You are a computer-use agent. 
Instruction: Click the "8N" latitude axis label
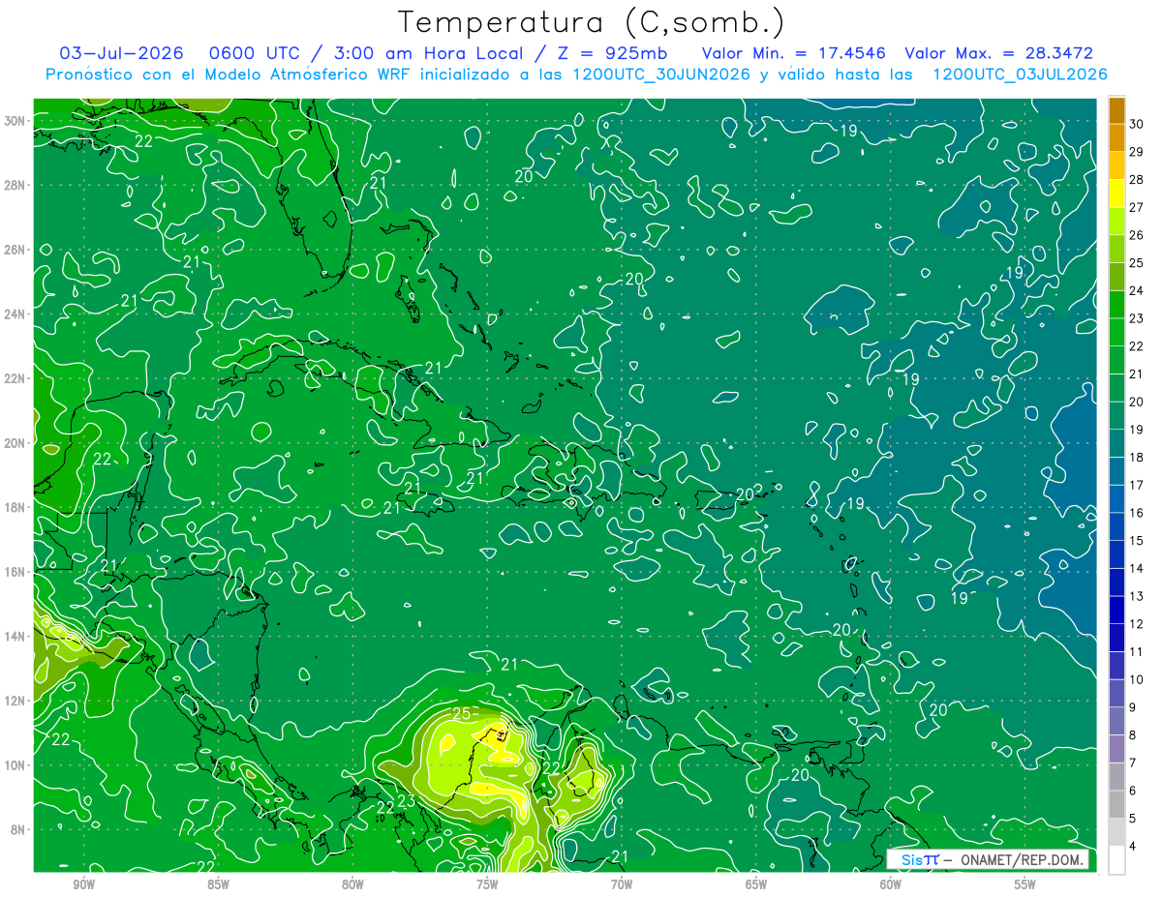tap(19, 830)
